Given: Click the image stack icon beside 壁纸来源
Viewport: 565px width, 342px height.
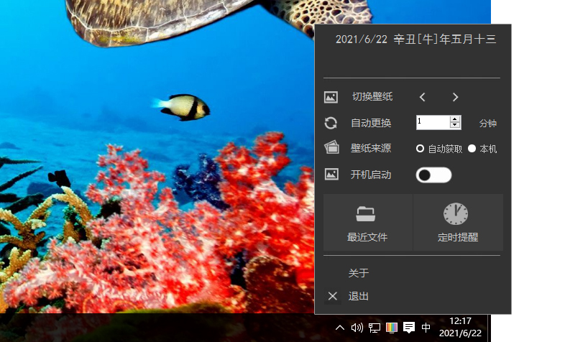Looking at the screenshot, I should pos(331,147).
